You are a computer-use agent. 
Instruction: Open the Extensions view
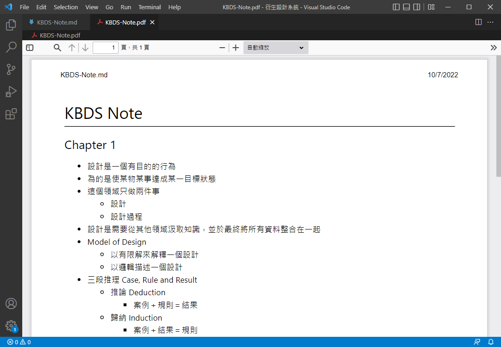point(11,114)
